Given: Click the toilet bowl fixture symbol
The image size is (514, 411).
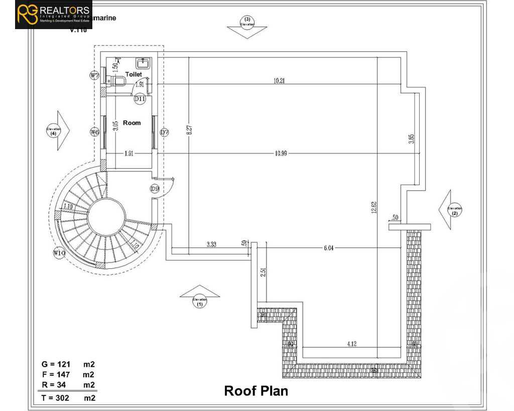Looking at the screenshot, I should [116, 81].
